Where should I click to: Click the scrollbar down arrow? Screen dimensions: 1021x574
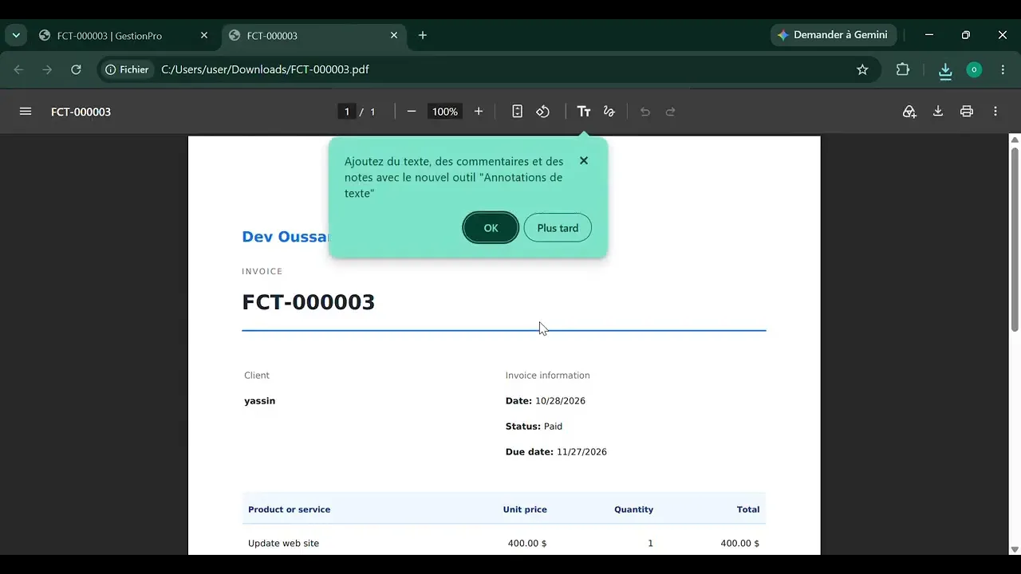coord(1015,549)
